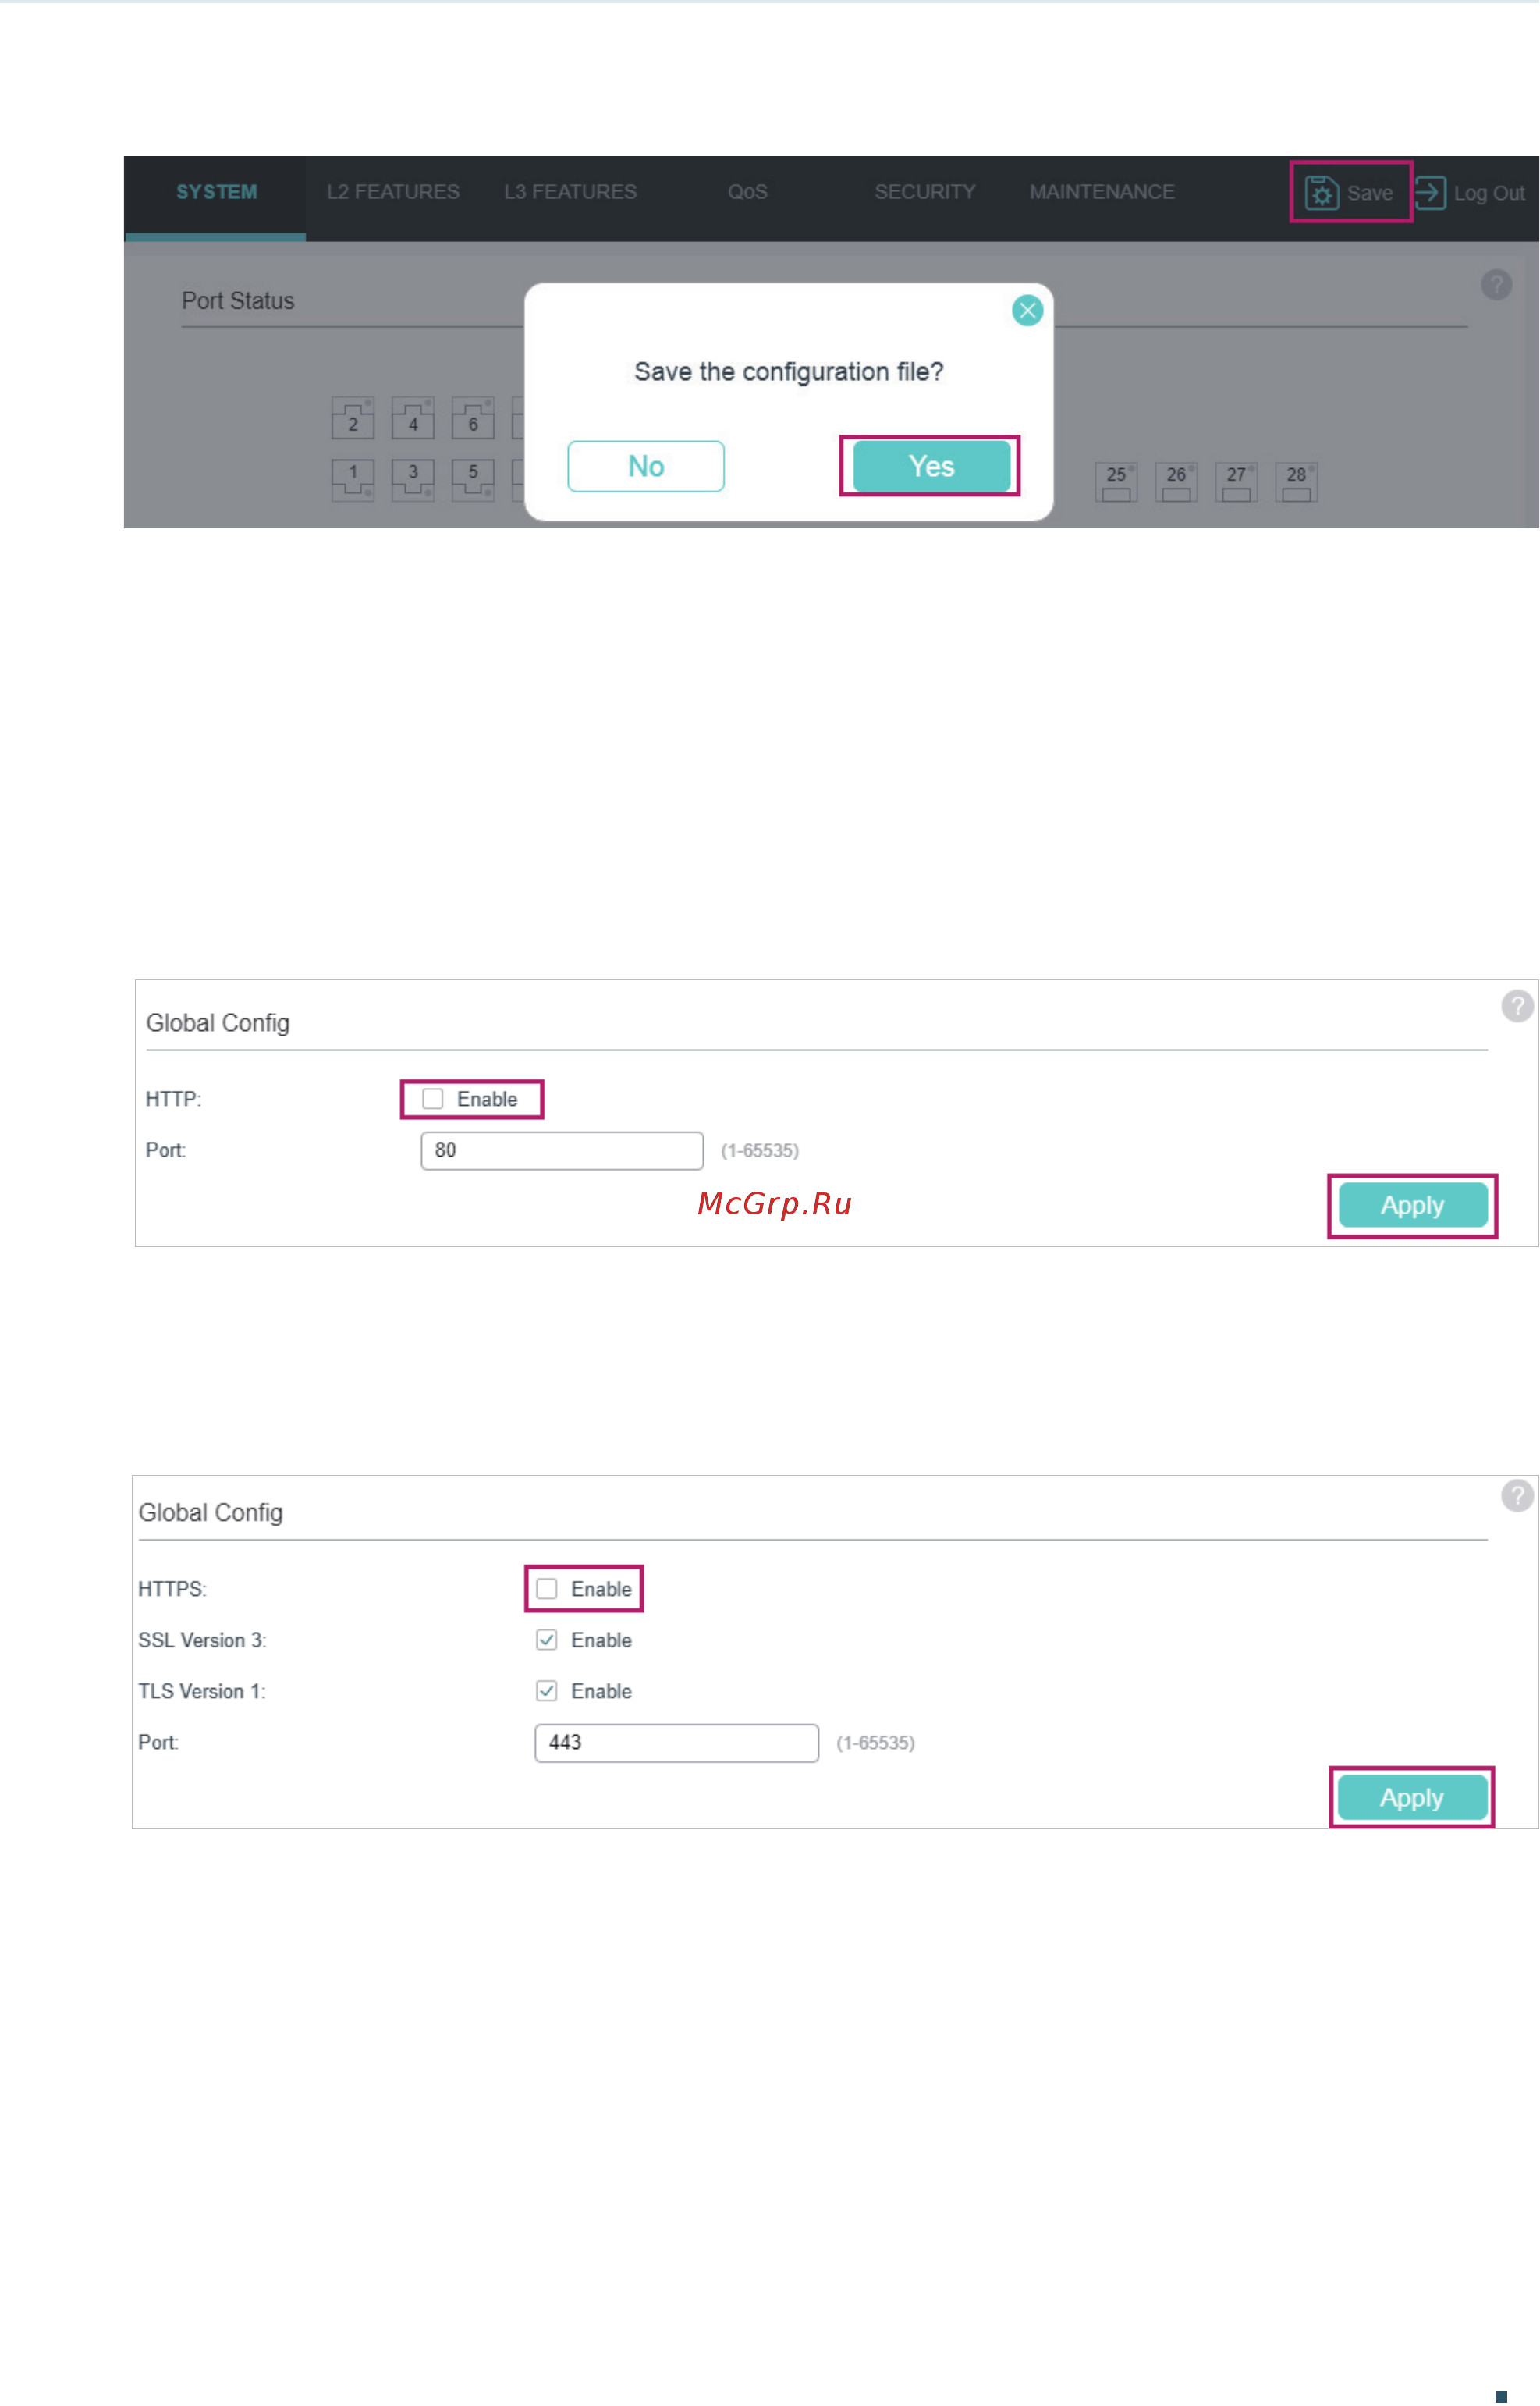Viewport: 1540px width, 2406px height.
Task: Apply the HTTPS settings
Action: (x=1411, y=1798)
